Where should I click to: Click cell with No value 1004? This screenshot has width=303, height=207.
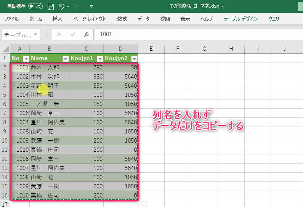[x=20, y=95]
